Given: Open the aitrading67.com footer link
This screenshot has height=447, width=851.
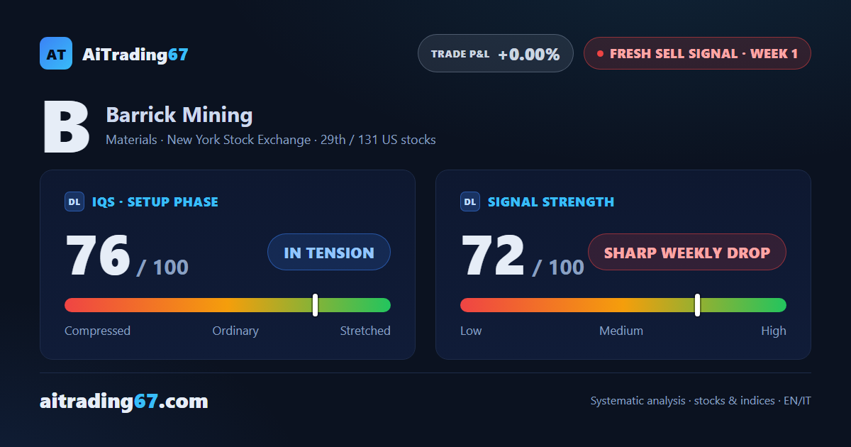Looking at the screenshot, I should pos(124,402).
